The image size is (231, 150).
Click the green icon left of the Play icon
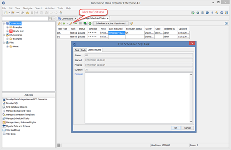pos(85,23)
